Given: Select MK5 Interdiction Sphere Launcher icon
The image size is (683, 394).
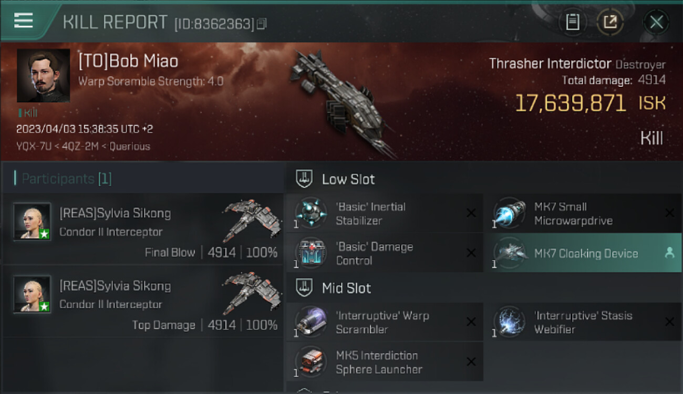Looking at the screenshot, I should 311,362.
